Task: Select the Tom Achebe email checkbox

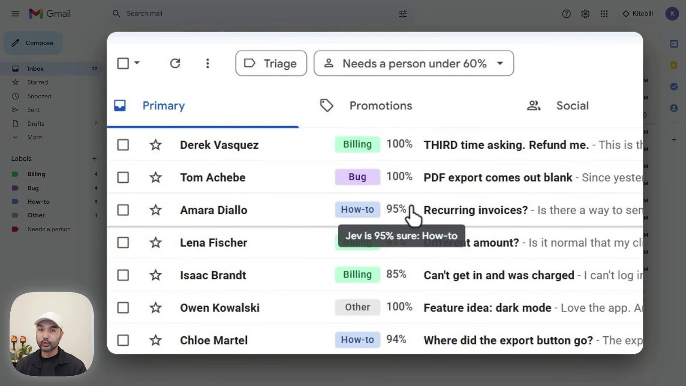Action: click(x=123, y=177)
